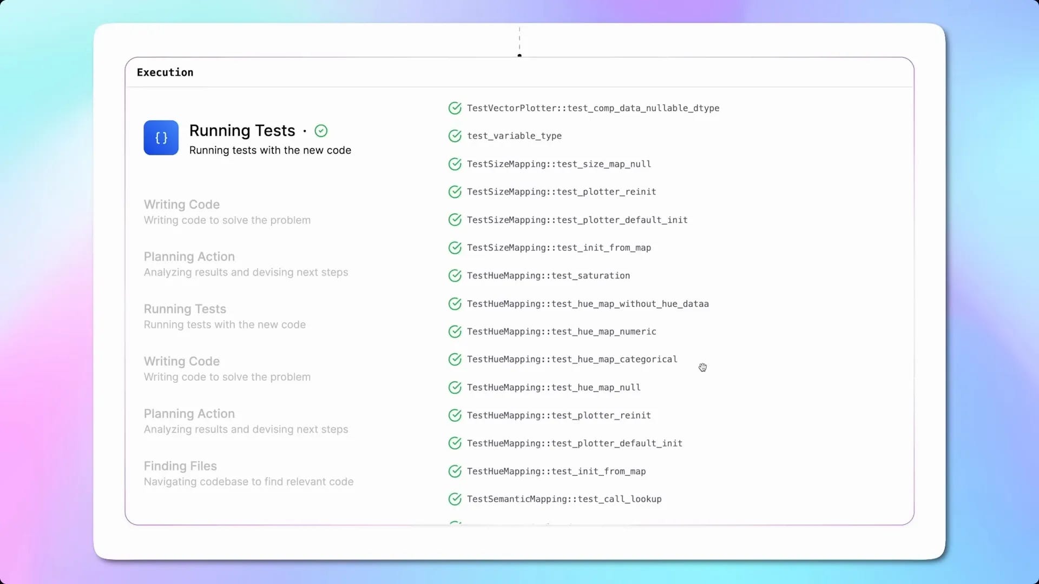Screen dimensions: 1039x584
Task: Click the check icon for TestVectorPlotter::test_comp_data_nullable_dtype
Action: (455, 108)
